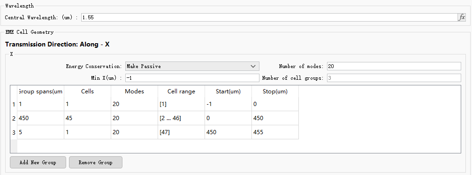Click Stop cell with value 455
472x175 pixels.
[x=275, y=132]
